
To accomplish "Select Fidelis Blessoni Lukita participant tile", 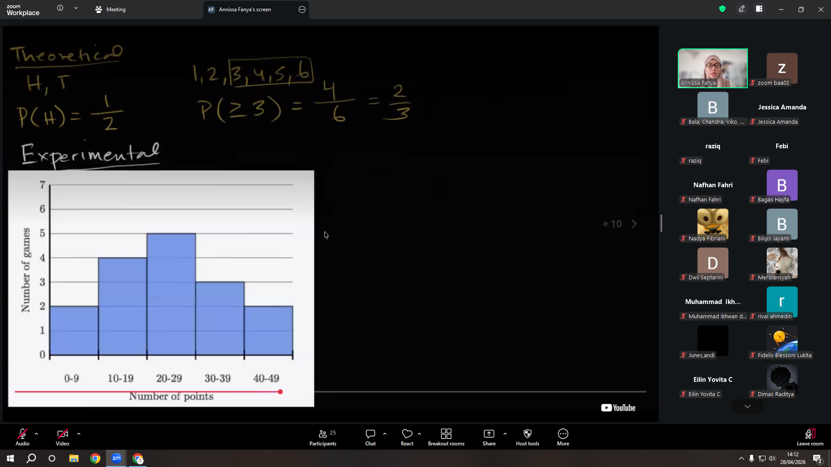I will (x=782, y=341).
